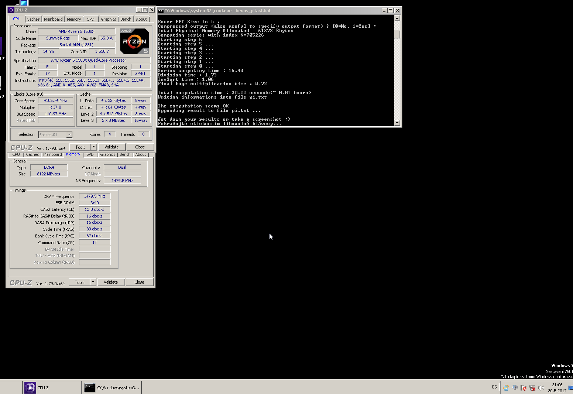Click NB Frequency value in General group
This screenshot has width=573, height=394.
click(x=122, y=181)
